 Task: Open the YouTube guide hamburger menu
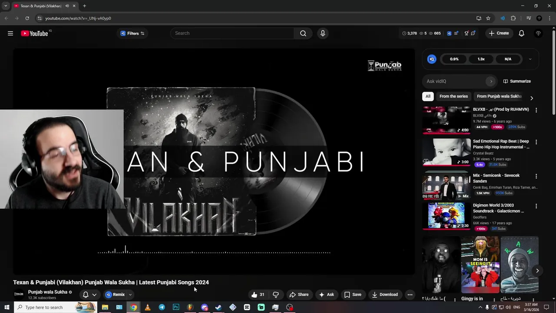[10, 33]
